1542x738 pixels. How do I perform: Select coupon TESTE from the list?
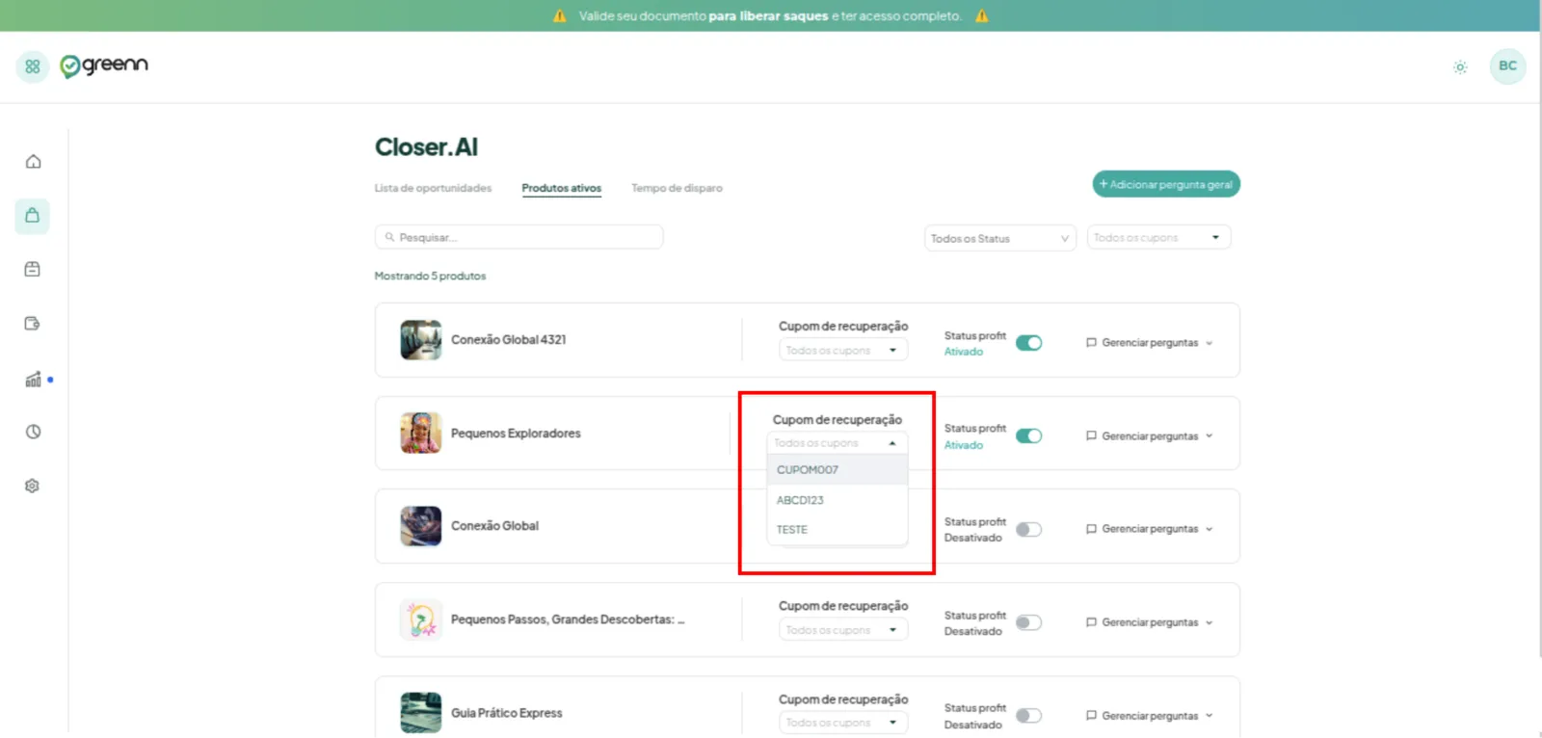tap(837, 530)
